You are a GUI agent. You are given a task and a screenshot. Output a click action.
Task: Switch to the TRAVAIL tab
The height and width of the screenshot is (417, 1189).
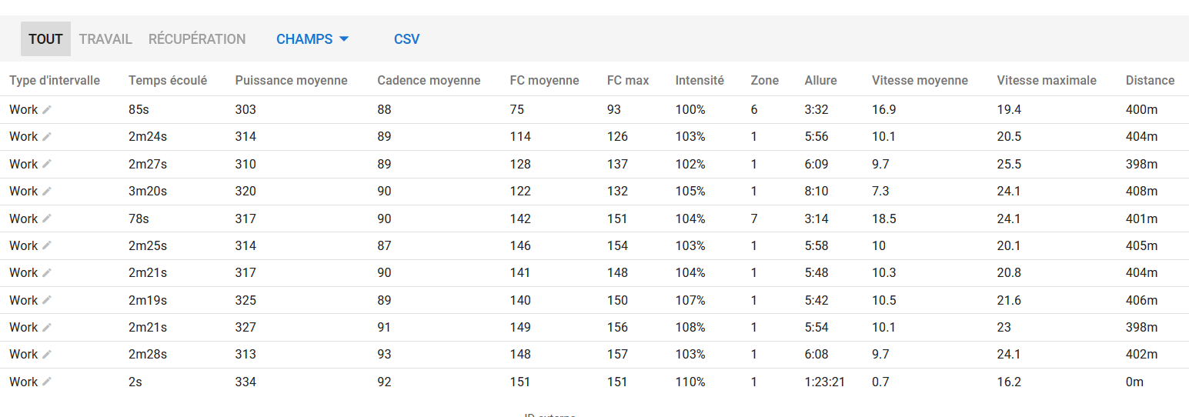point(105,39)
